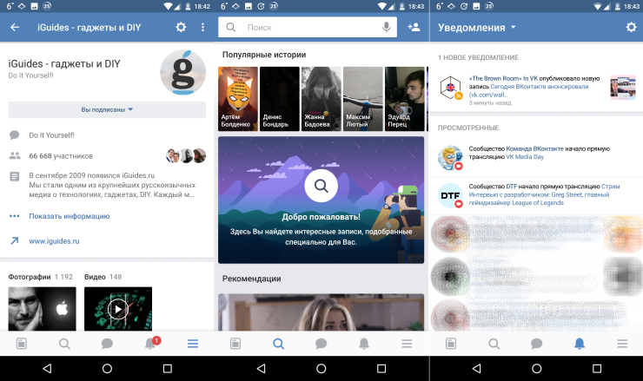
Task: Tap Android back button under notifications screen
Action: [x=476, y=368]
